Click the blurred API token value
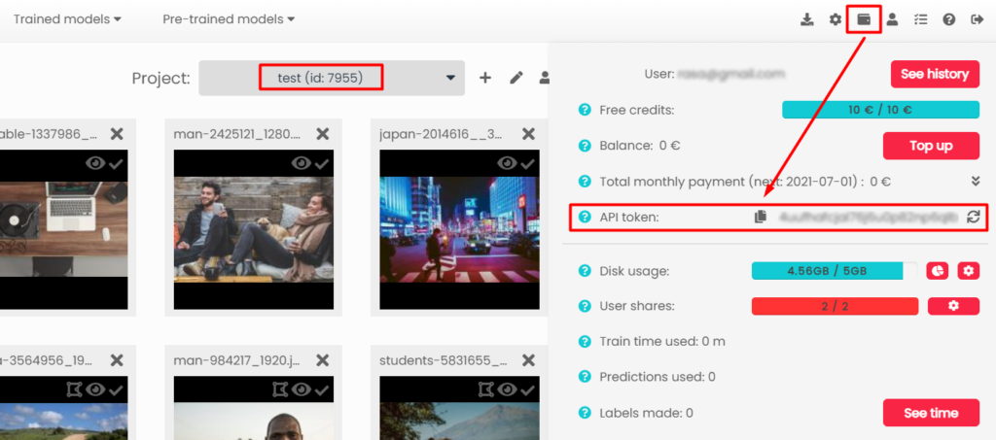 869,217
